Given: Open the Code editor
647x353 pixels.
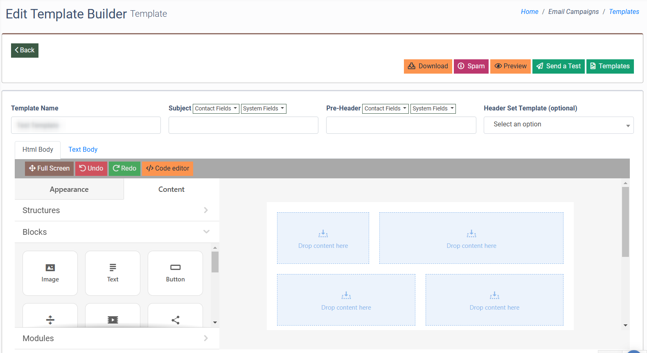Looking at the screenshot, I should click(167, 169).
